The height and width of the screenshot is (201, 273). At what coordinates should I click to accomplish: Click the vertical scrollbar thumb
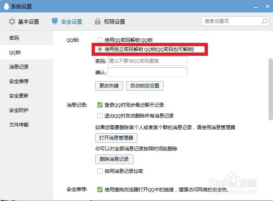pyautogui.click(x=271, y=89)
